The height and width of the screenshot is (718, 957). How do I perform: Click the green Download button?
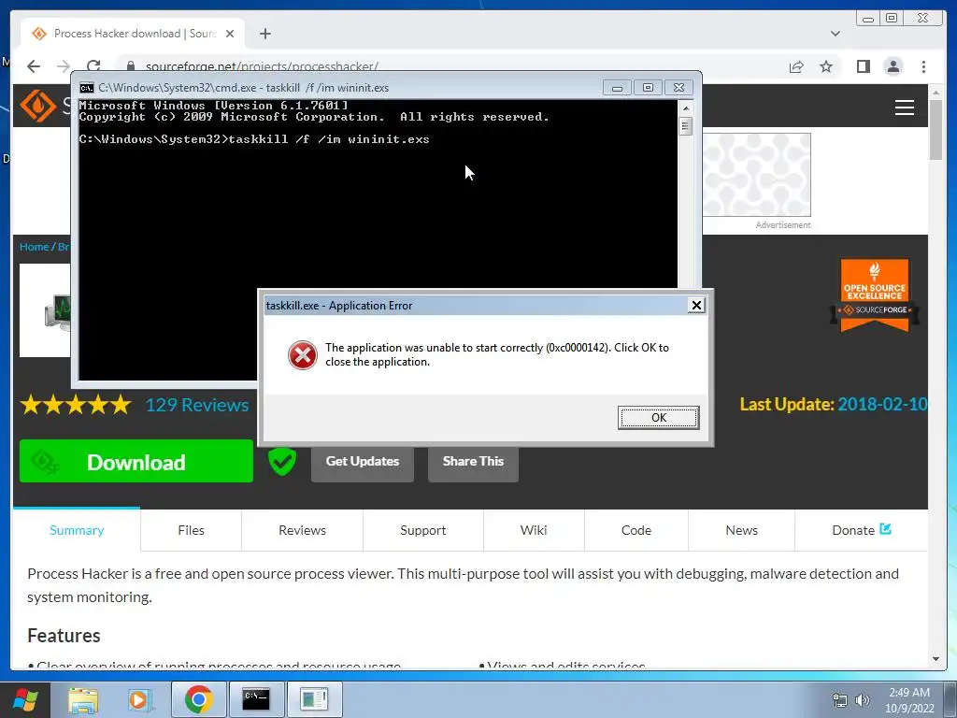coord(136,462)
